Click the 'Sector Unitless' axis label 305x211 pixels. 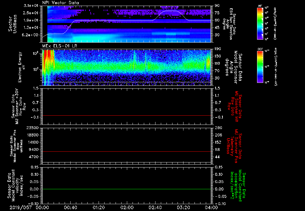[13, 24]
